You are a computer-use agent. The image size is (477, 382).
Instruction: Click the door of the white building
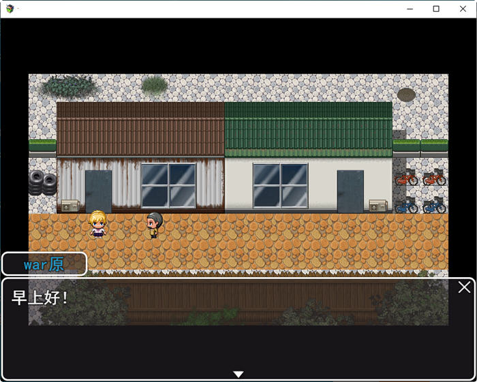click(350, 191)
